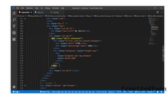The height and width of the screenshot is (94, 168).
Task: Switch to the index.html tab
Action: tap(25, 12)
